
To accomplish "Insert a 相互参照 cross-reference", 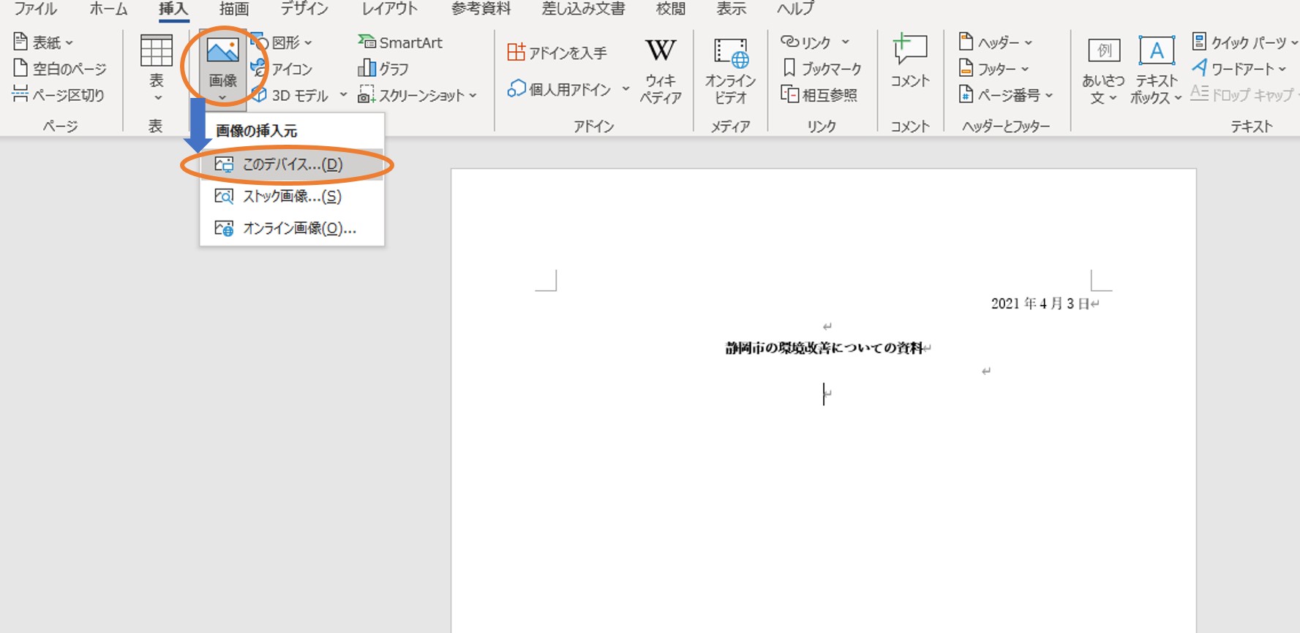I will coord(819,95).
